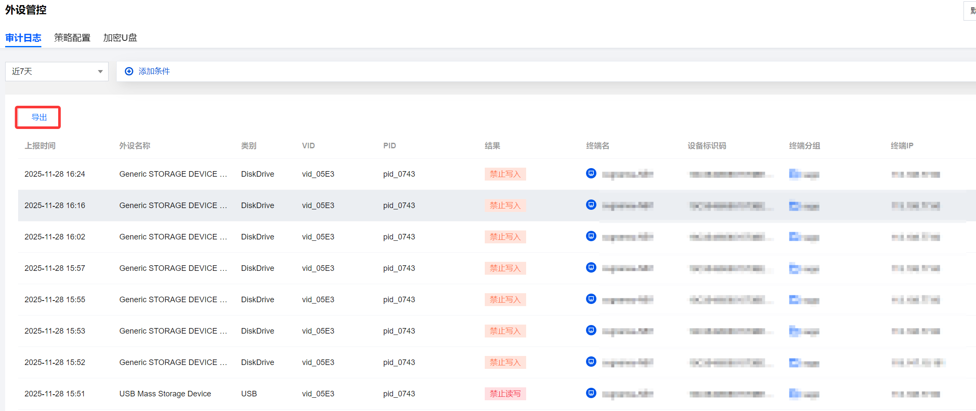This screenshot has height=411, width=976.
Task: Click terminal icon in the 15:52 row
Action: pyautogui.click(x=591, y=362)
